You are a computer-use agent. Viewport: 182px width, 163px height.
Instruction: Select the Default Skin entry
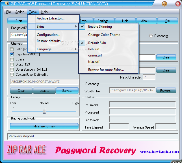[109, 43]
